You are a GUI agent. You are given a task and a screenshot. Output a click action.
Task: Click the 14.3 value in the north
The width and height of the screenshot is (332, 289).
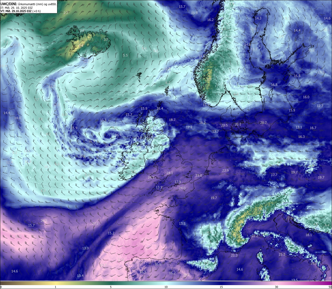click(x=258, y=18)
